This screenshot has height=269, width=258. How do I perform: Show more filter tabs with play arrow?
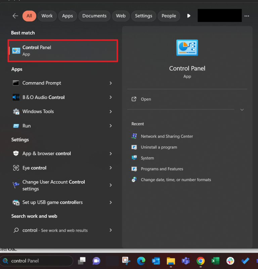(189, 16)
